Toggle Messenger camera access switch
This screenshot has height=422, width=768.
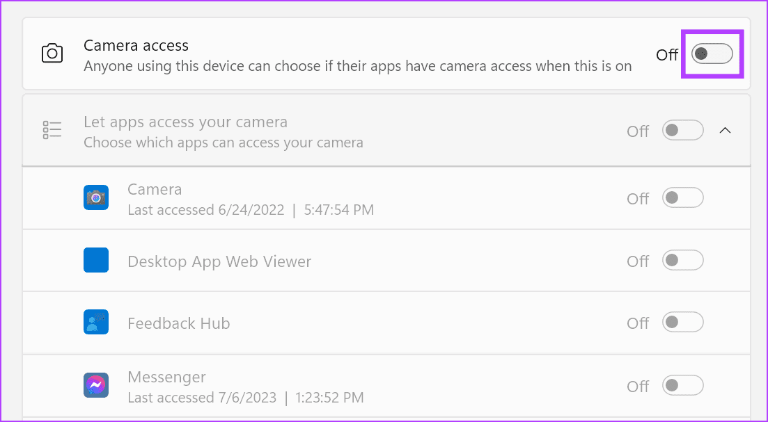pyautogui.click(x=682, y=385)
